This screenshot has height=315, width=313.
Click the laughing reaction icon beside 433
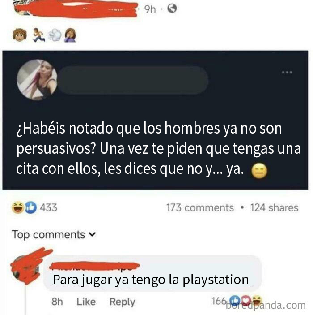click(x=17, y=207)
